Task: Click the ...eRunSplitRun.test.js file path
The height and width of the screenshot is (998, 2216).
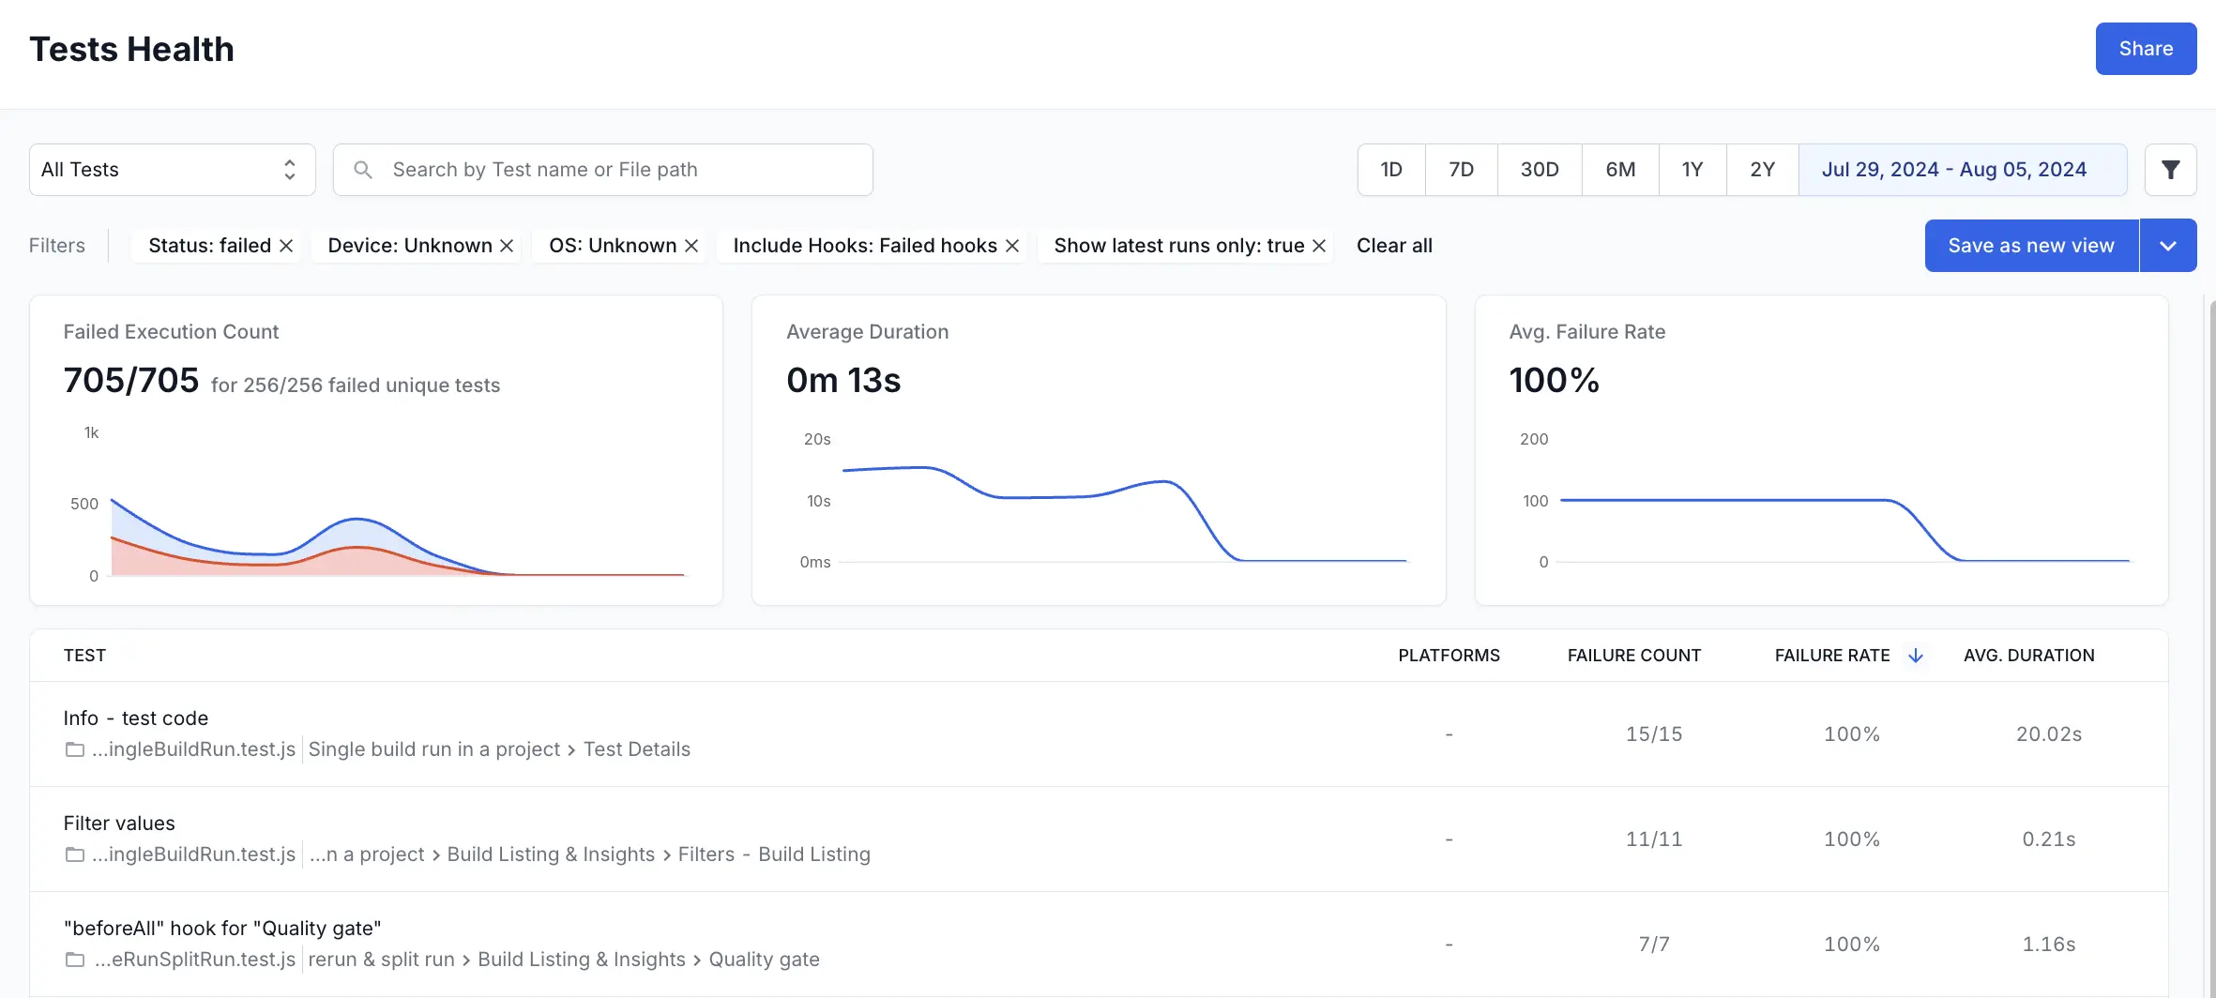Action: click(194, 960)
